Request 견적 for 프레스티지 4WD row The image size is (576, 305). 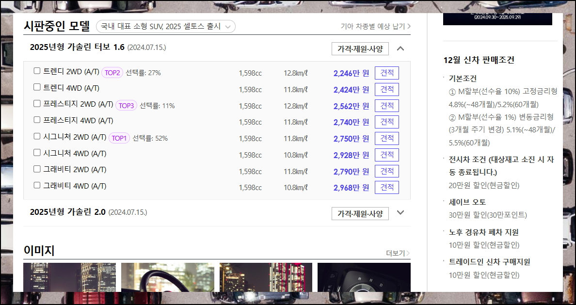click(x=387, y=122)
